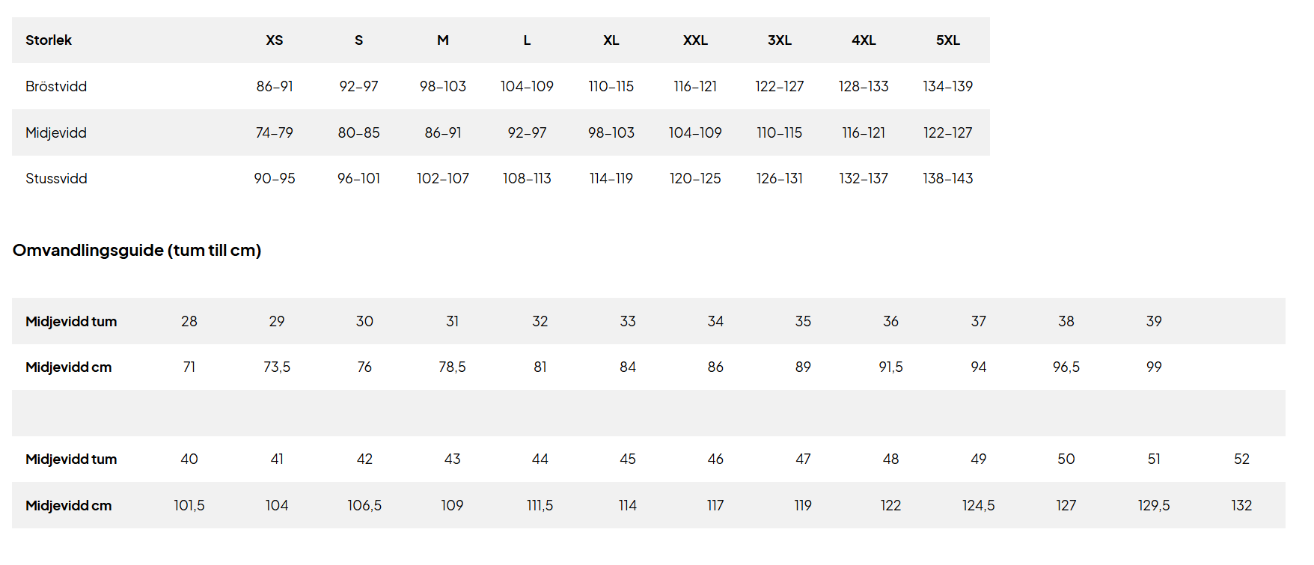Screen dimensions: 1314x565
Task: Click the 96,5 cm conversion value
Action: (1066, 367)
